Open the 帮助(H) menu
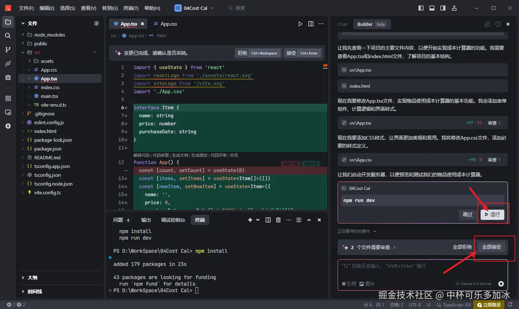Screen dimensions: 519x309 (152, 8)
